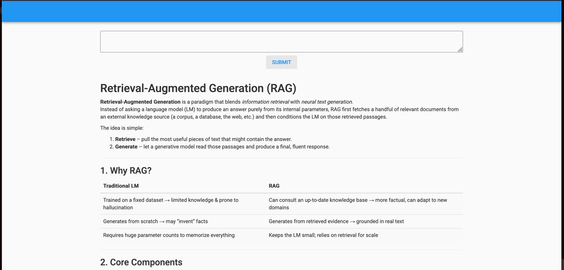Click the bold Generate list item

(x=126, y=147)
